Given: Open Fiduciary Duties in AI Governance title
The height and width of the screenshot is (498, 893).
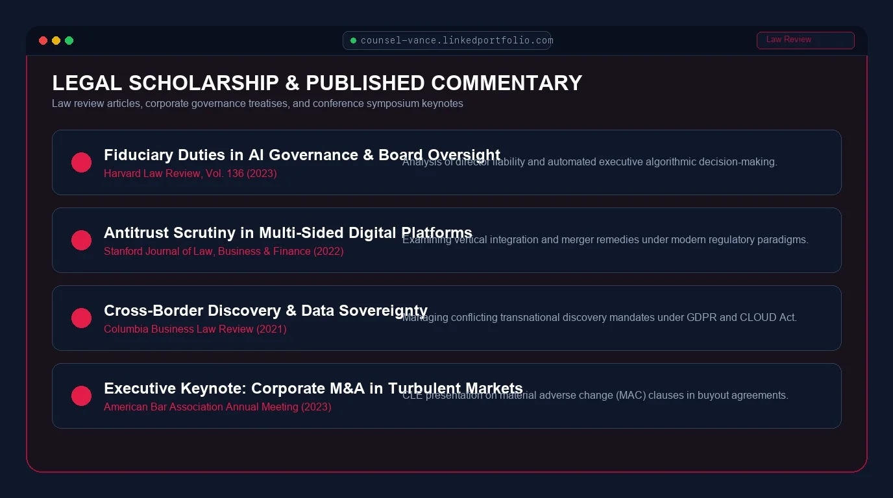Looking at the screenshot, I should point(302,155).
